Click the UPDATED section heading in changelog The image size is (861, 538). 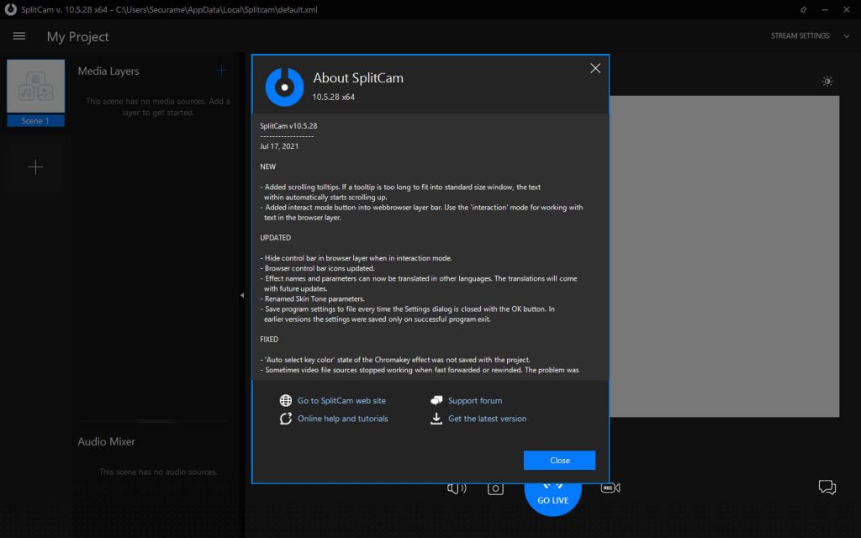point(275,238)
